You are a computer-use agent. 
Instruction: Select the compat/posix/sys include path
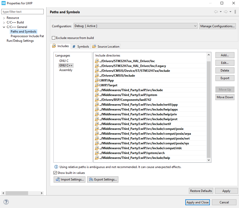150,143
